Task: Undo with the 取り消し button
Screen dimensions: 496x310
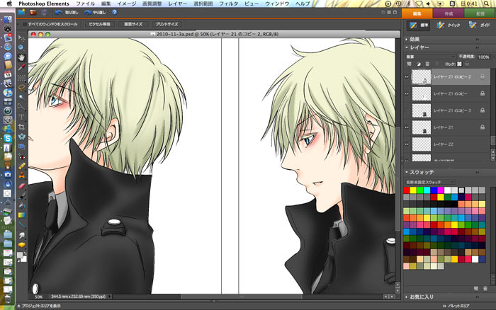Action: pyautogui.click(x=67, y=13)
